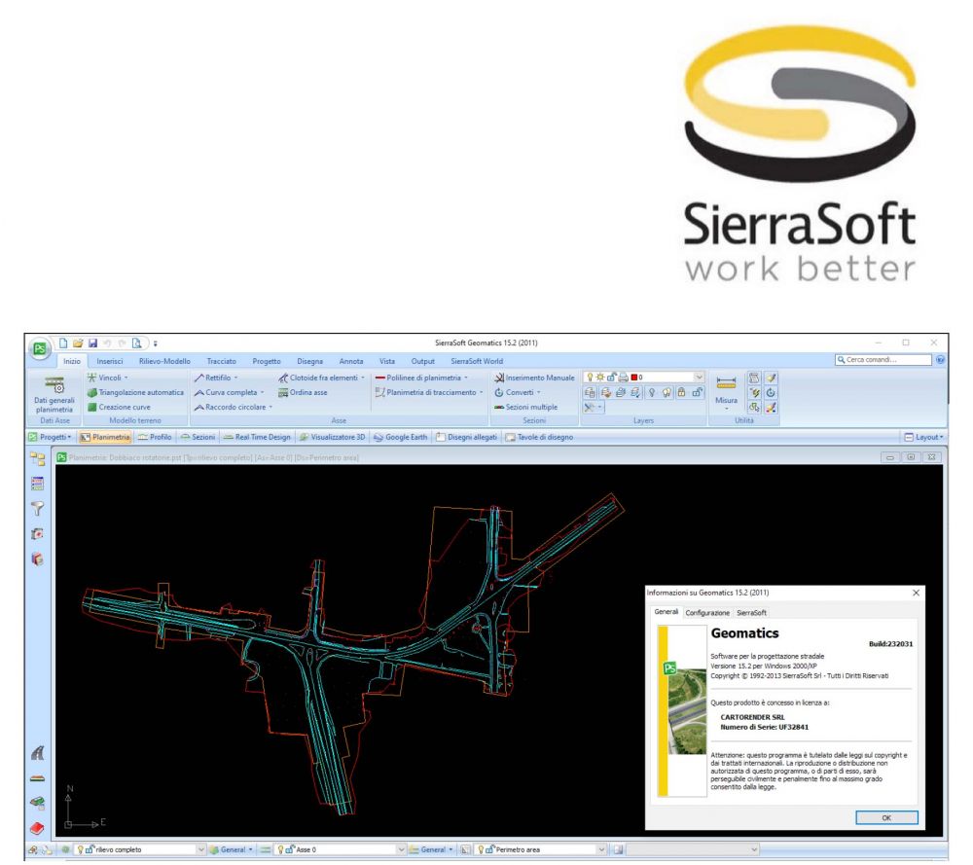The width and height of the screenshot is (973, 865).
Task: Expand the Rettifilo dropdown
Action: click(x=216, y=378)
